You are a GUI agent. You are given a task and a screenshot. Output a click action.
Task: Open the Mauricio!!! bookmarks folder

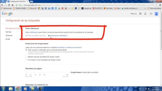pyautogui.click(x=32, y=8)
